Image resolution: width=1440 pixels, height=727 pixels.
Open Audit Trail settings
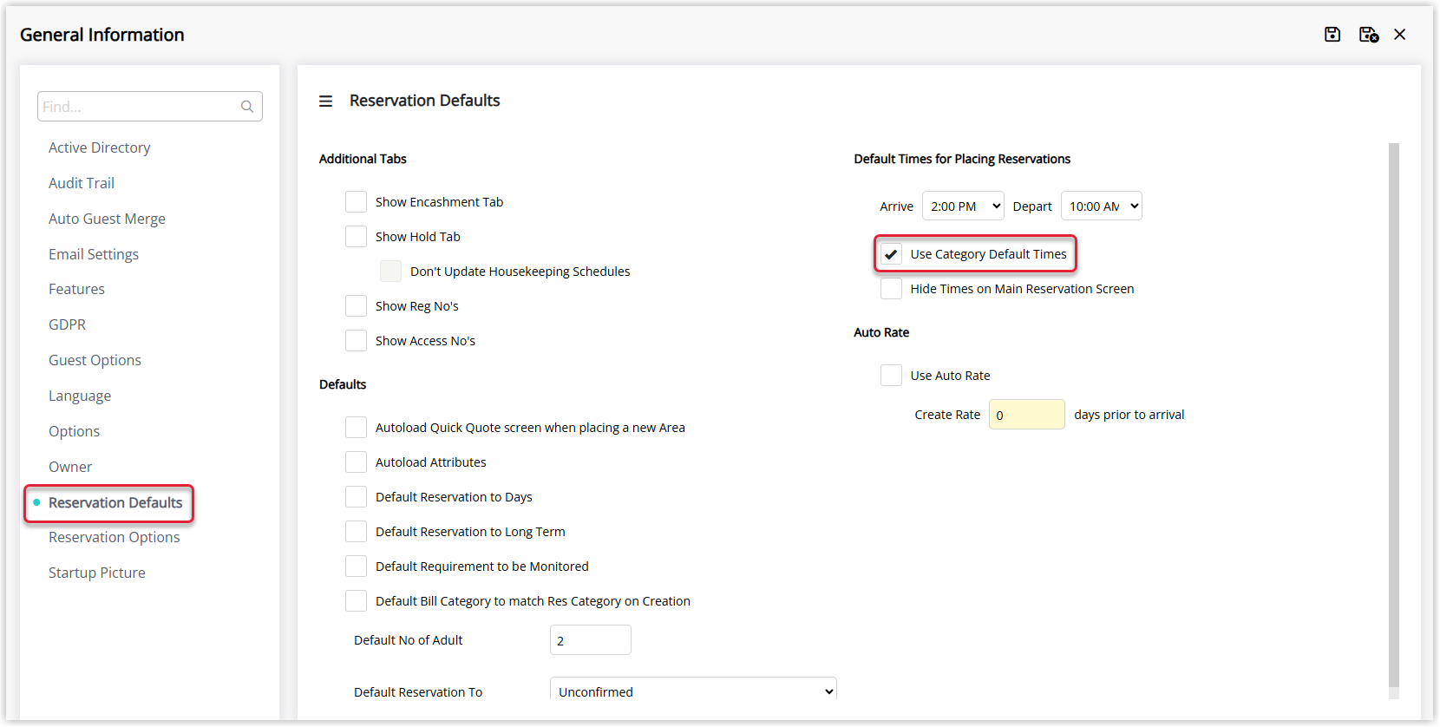coord(82,183)
